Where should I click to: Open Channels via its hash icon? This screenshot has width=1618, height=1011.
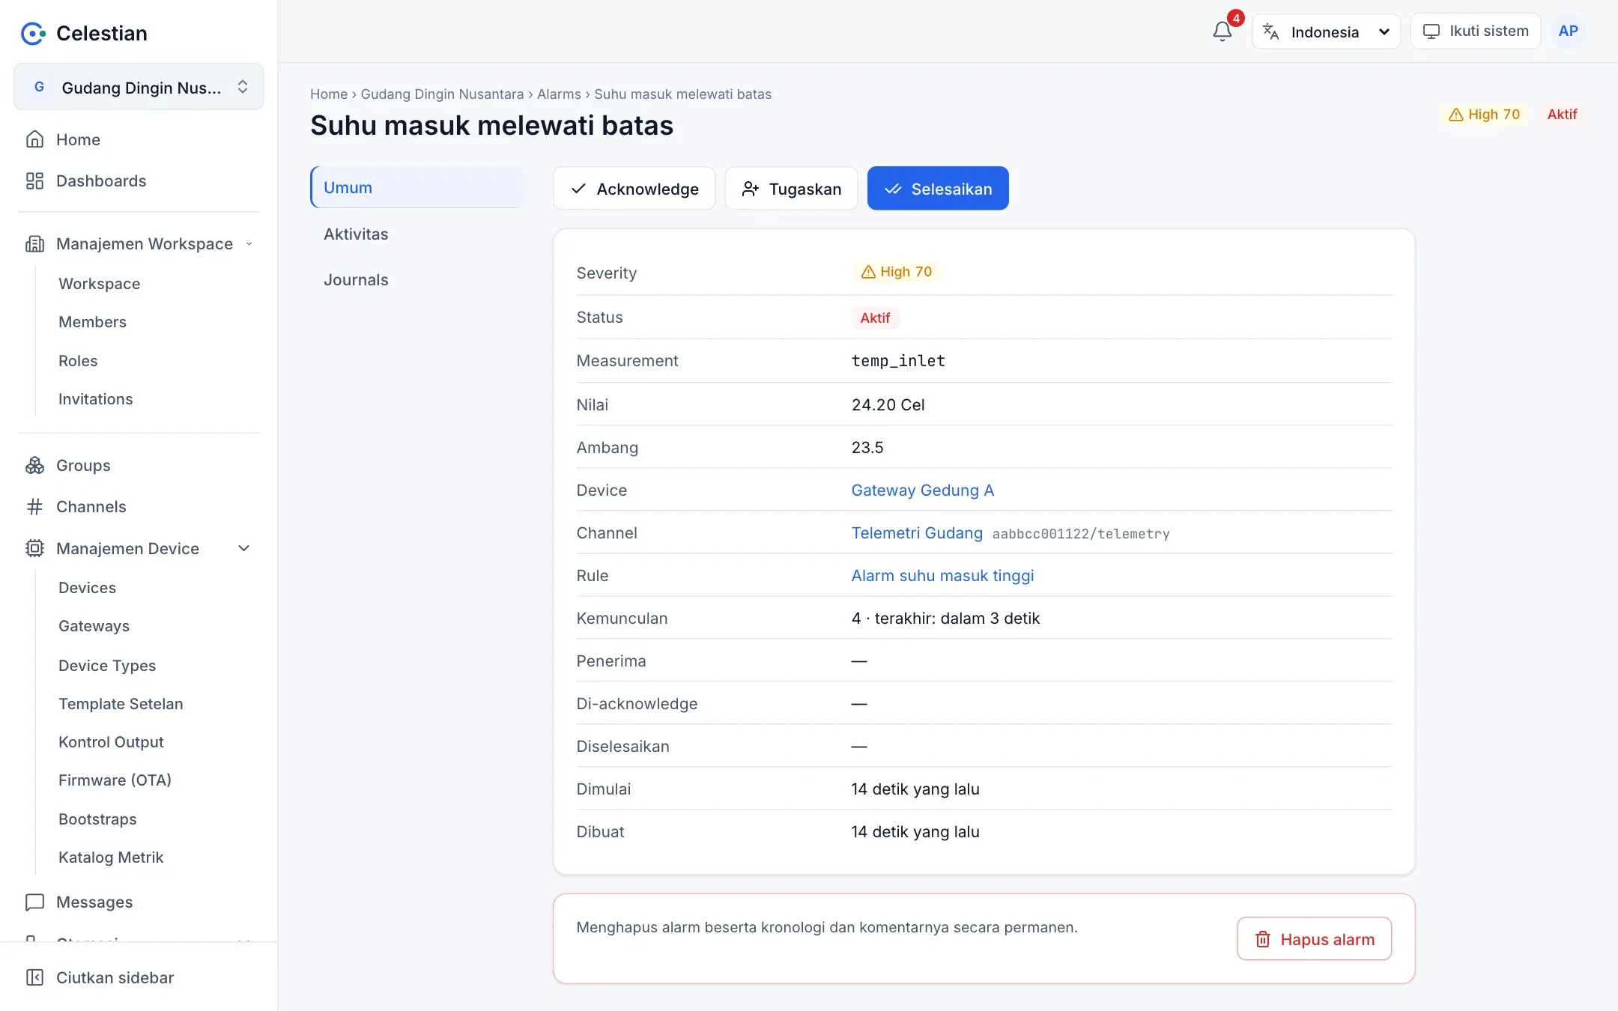(x=34, y=507)
